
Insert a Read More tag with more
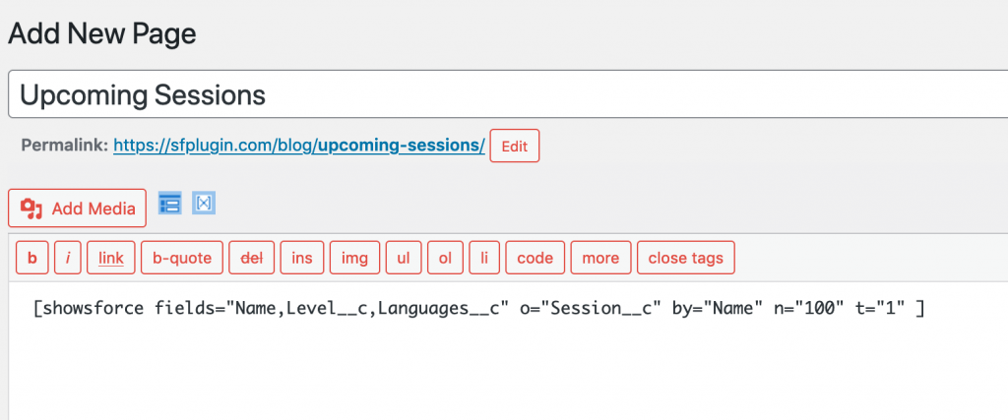601,258
